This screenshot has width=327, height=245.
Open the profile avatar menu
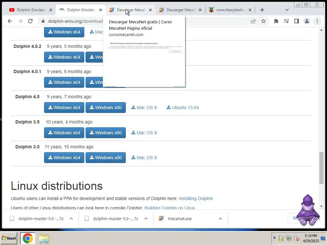point(307,21)
